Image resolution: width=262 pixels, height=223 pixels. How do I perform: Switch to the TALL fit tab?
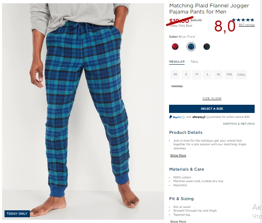tap(194, 62)
